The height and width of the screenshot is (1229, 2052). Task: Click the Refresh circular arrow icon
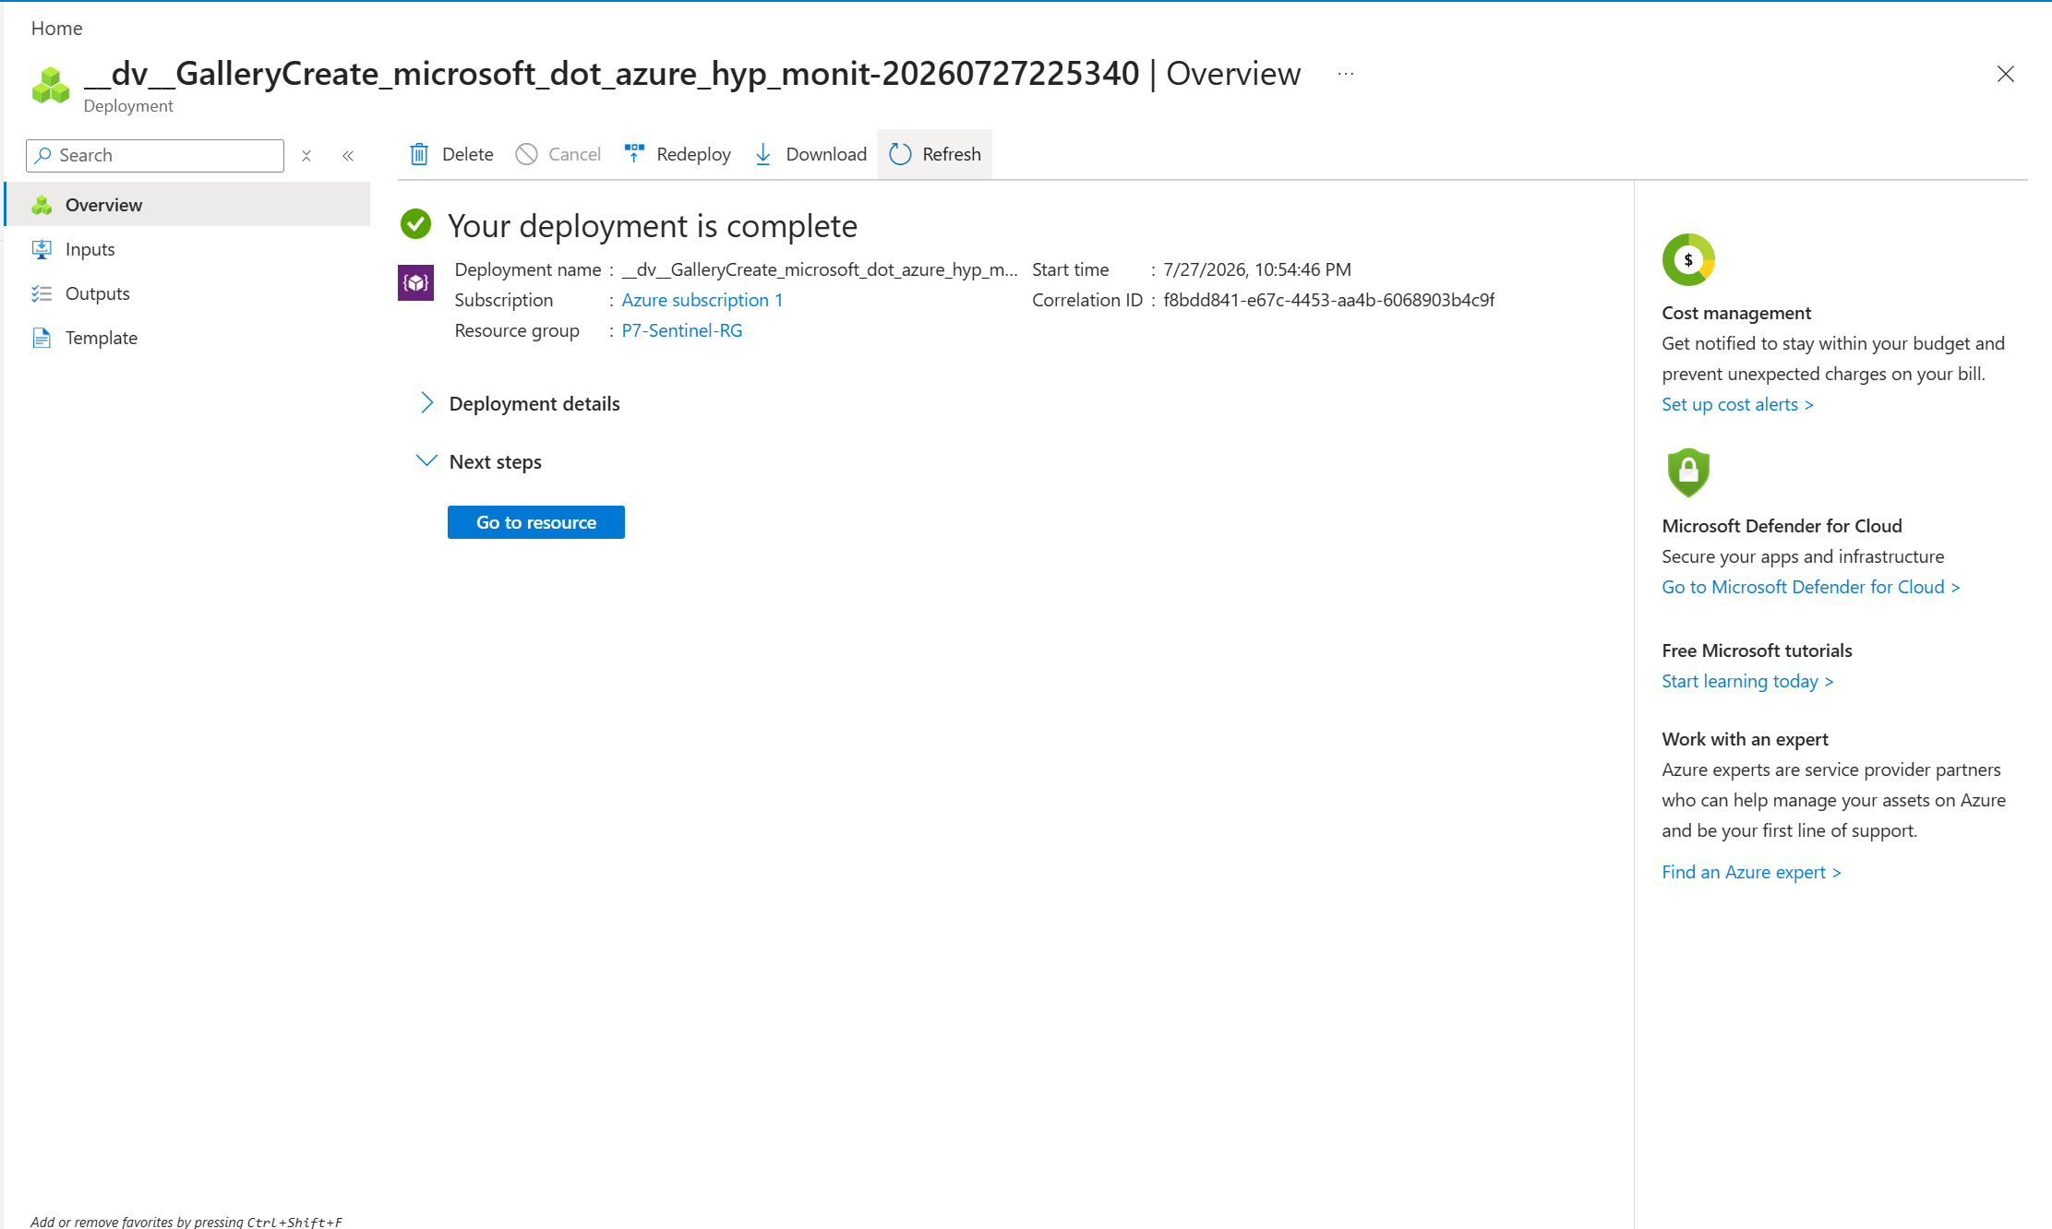tap(900, 154)
